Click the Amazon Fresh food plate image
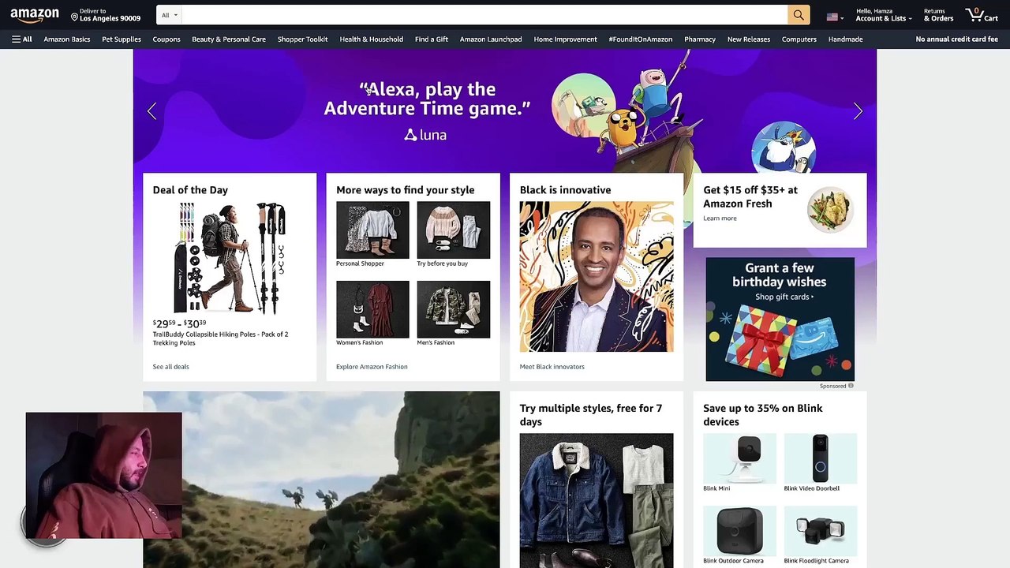1010x568 pixels. (x=830, y=209)
